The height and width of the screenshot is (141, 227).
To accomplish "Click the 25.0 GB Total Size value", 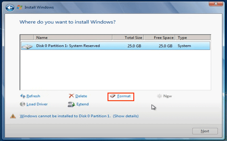I will [x=134, y=46].
